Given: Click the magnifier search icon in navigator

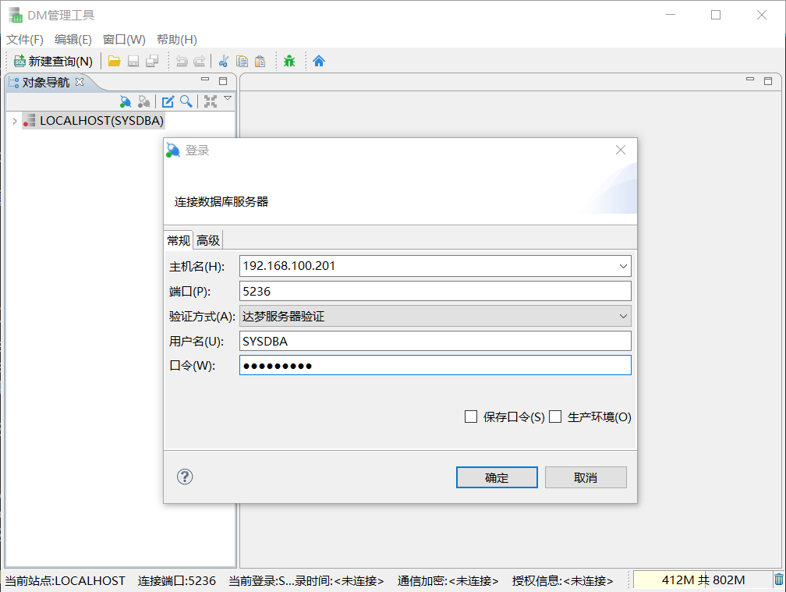Looking at the screenshot, I should 186,101.
